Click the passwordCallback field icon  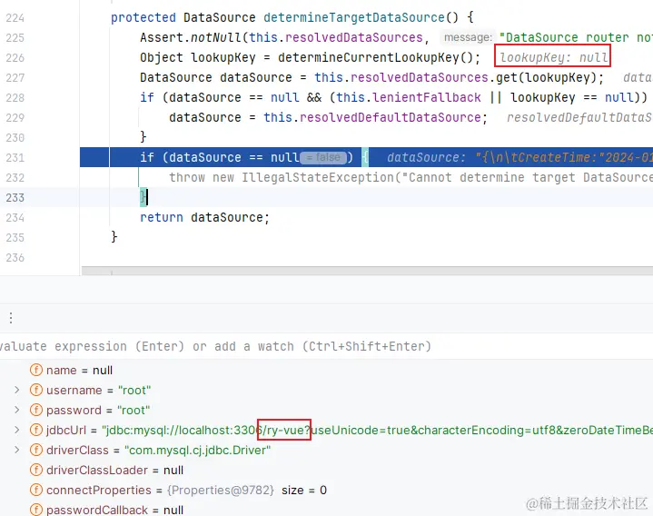(x=36, y=510)
